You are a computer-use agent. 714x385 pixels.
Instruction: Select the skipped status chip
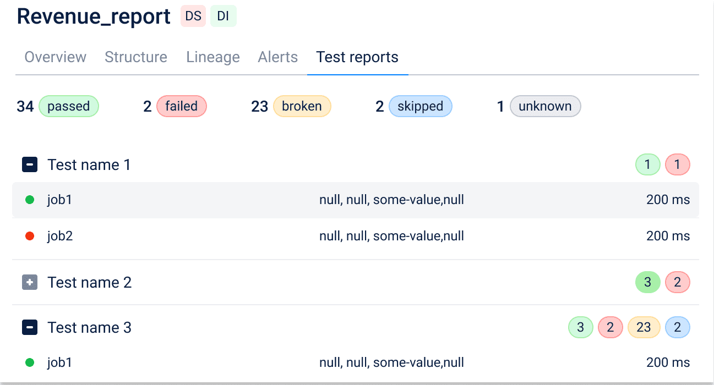(x=420, y=106)
